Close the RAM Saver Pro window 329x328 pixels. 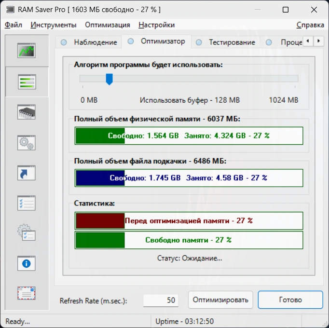click(x=314, y=10)
